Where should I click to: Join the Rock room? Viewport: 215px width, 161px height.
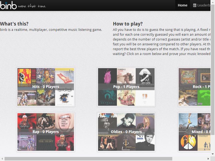pyautogui.click(x=194, y=87)
